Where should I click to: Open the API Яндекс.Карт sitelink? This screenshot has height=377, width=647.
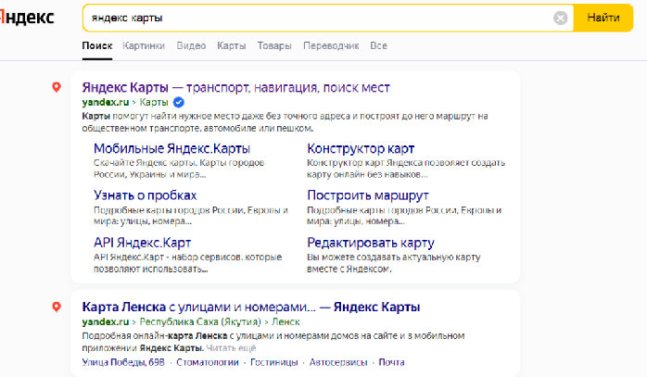[143, 243]
